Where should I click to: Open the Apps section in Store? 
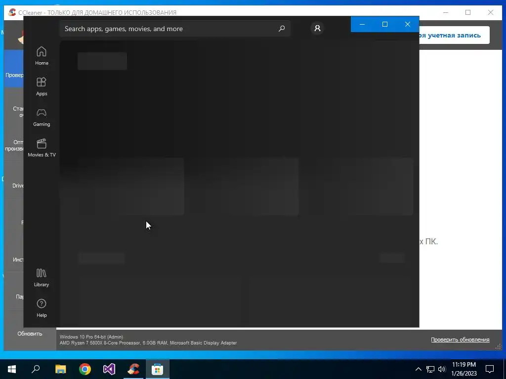pyautogui.click(x=42, y=87)
